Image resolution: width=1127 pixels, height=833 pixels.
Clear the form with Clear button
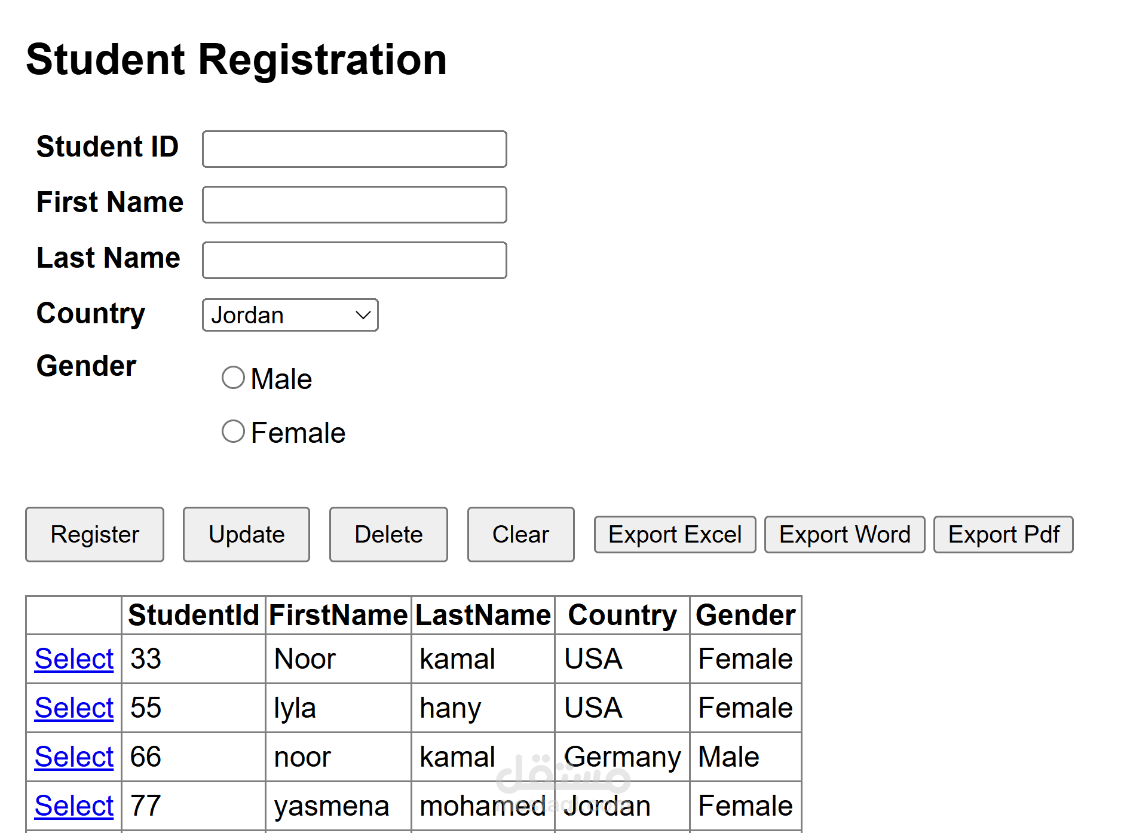520,535
